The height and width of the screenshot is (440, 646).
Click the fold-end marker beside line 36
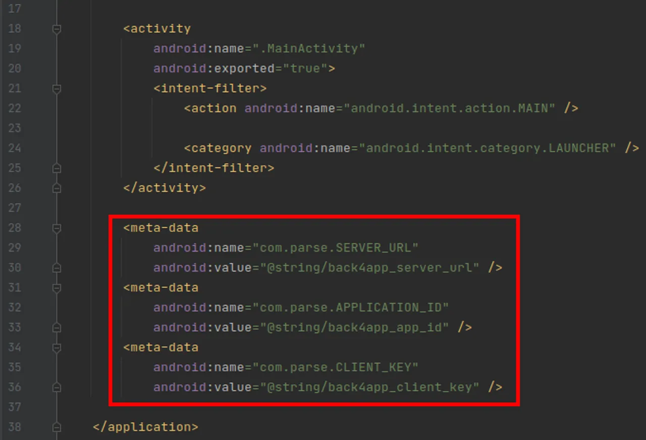[x=56, y=387]
